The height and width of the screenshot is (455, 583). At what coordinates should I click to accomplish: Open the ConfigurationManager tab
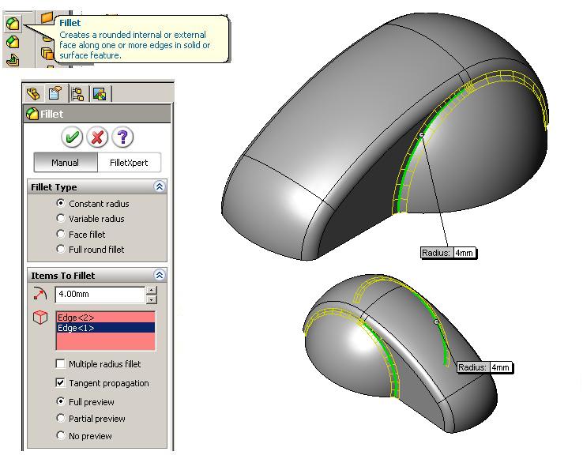[78, 94]
